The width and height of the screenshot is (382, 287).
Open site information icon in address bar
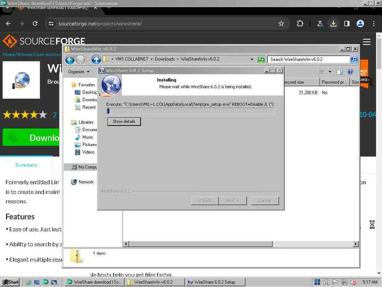tap(51, 24)
